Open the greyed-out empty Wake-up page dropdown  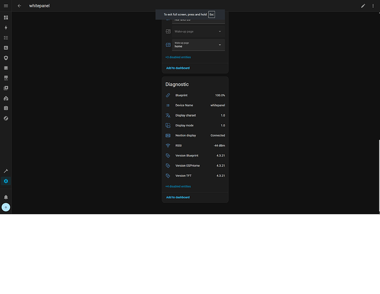199,32
